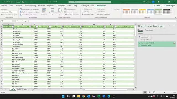Switch to the Verbindingen tab in pane

149,30
